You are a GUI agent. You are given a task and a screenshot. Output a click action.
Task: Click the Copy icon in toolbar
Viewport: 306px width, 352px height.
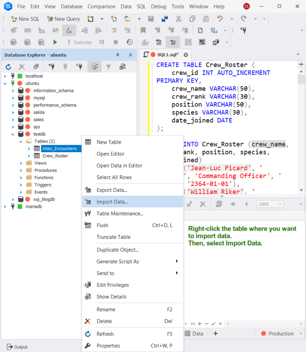(x=192, y=19)
